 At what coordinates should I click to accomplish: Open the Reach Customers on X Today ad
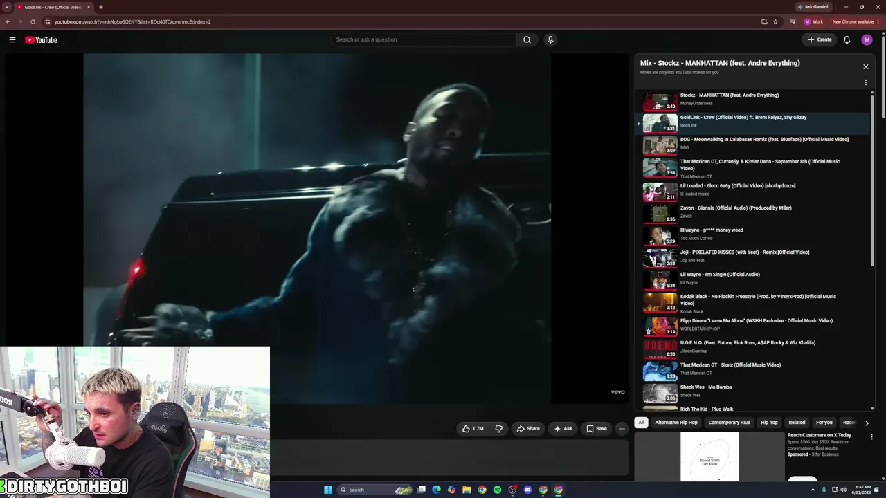(819, 435)
